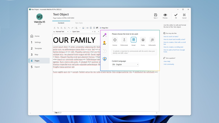This screenshot has width=219, height=123.
Task: Click the Preview eye icon
Action: pyautogui.click(x=165, y=16)
